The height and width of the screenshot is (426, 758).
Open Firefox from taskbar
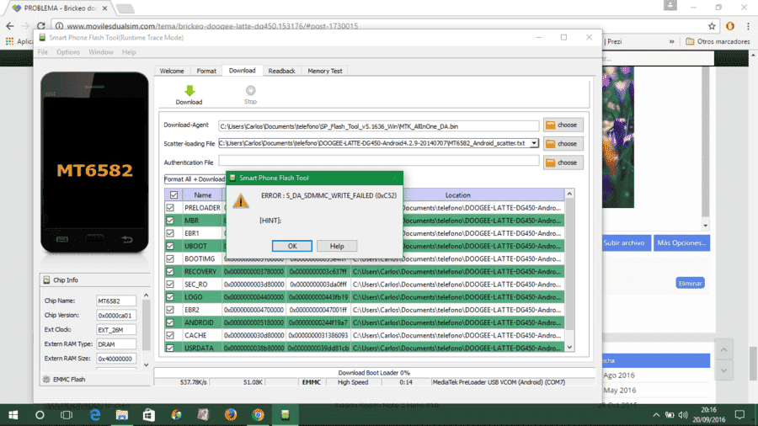click(231, 415)
